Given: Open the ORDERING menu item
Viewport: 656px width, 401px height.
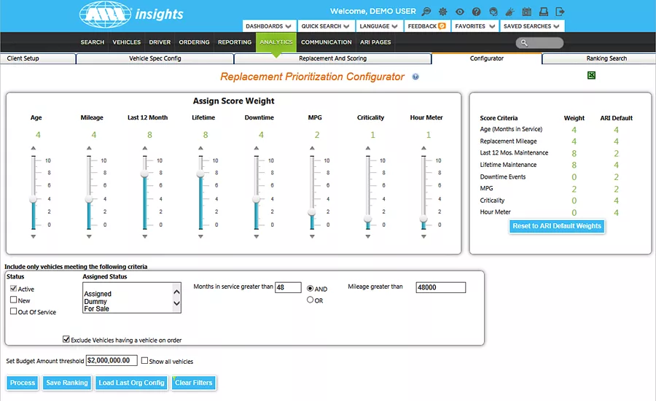Looking at the screenshot, I should click(x=194, y=42).
